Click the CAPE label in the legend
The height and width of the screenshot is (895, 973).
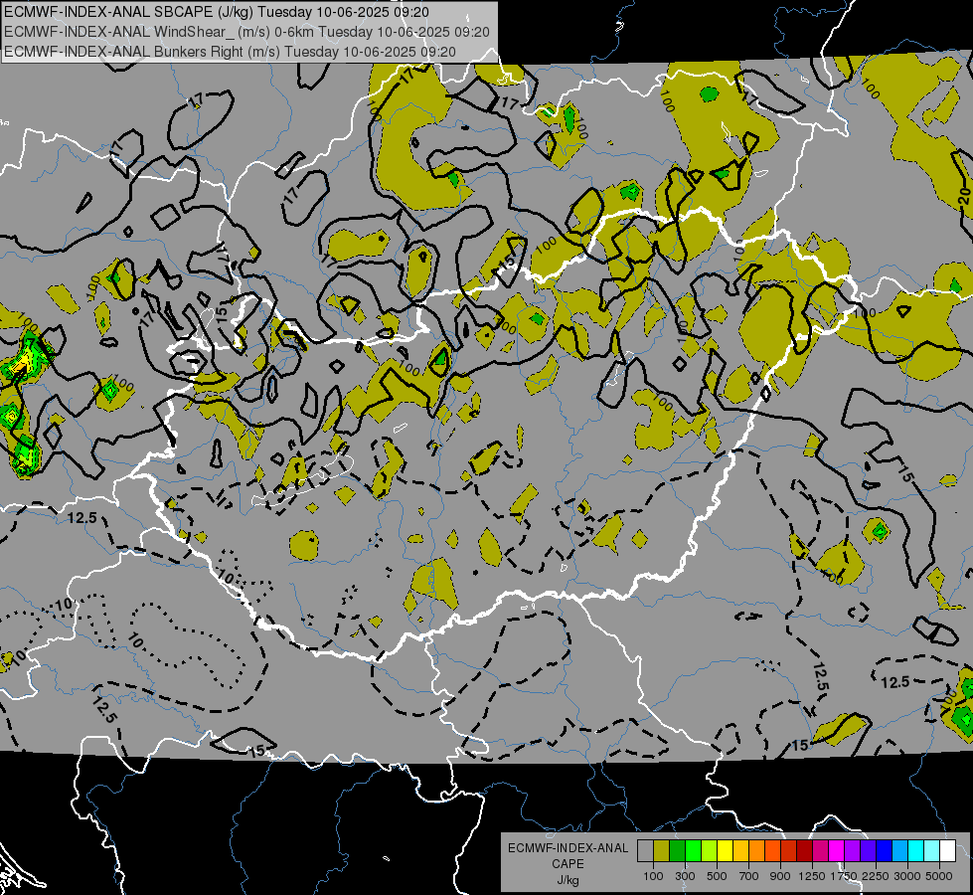point(568,864)
